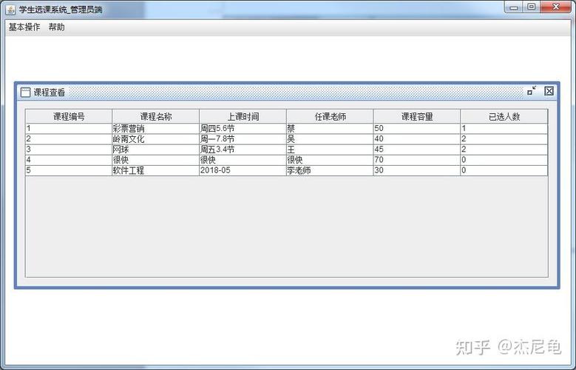Select the 很快 cell in 课程名称 column
This screenshot has width=576, height=370.
tap(156, 160)
